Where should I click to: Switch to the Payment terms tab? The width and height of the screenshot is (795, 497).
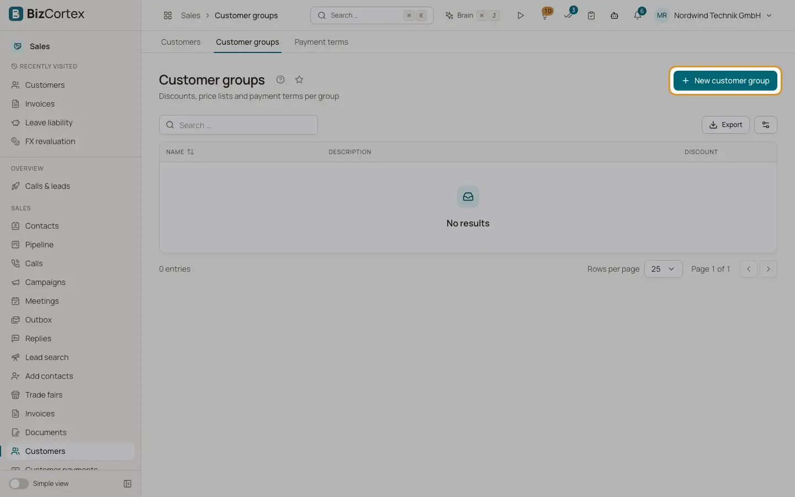tap(321, 42)
